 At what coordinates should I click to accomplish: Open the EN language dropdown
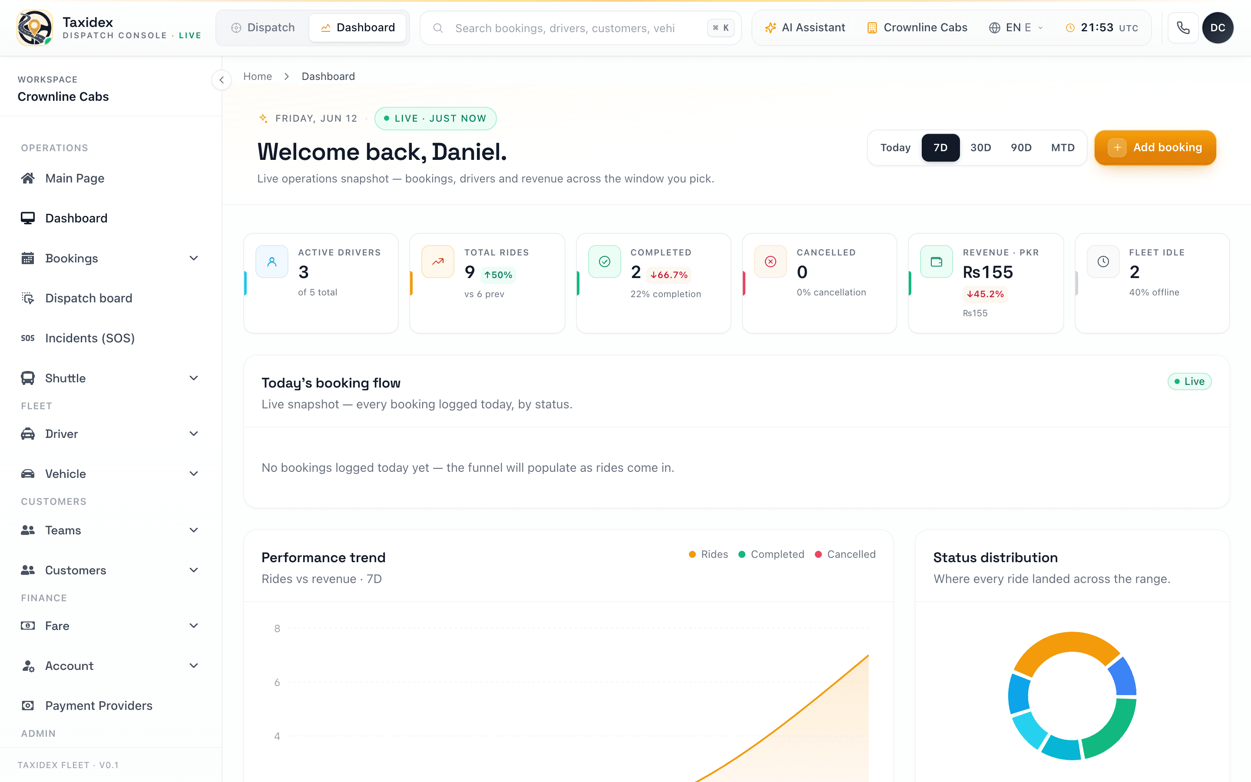point(1016,28)
